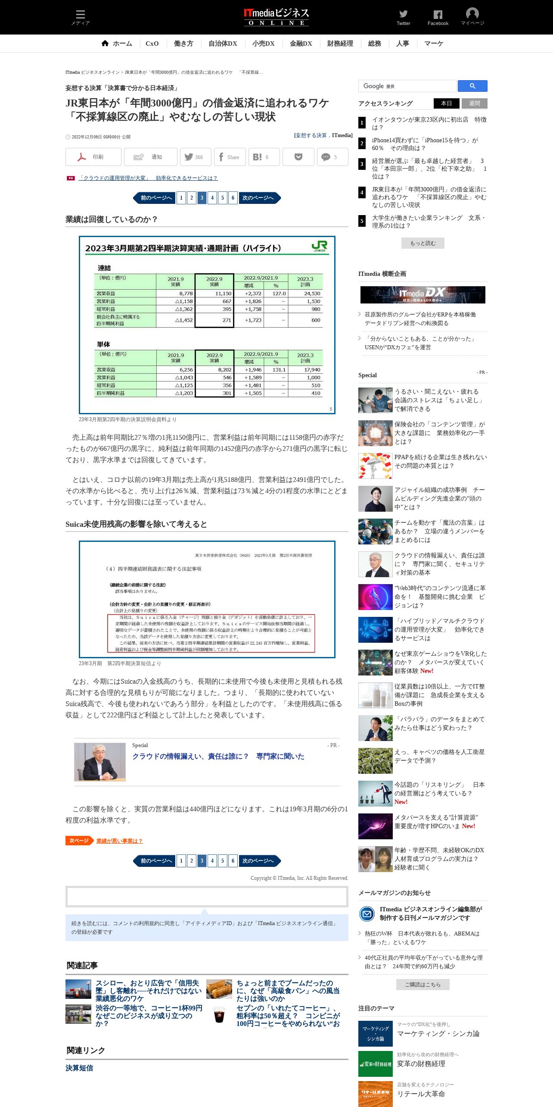Screen dimensions: 553x1107
Task: Click bottom 次のページへ pagination button
Action: pyautogui.click(x=260, y=861)
